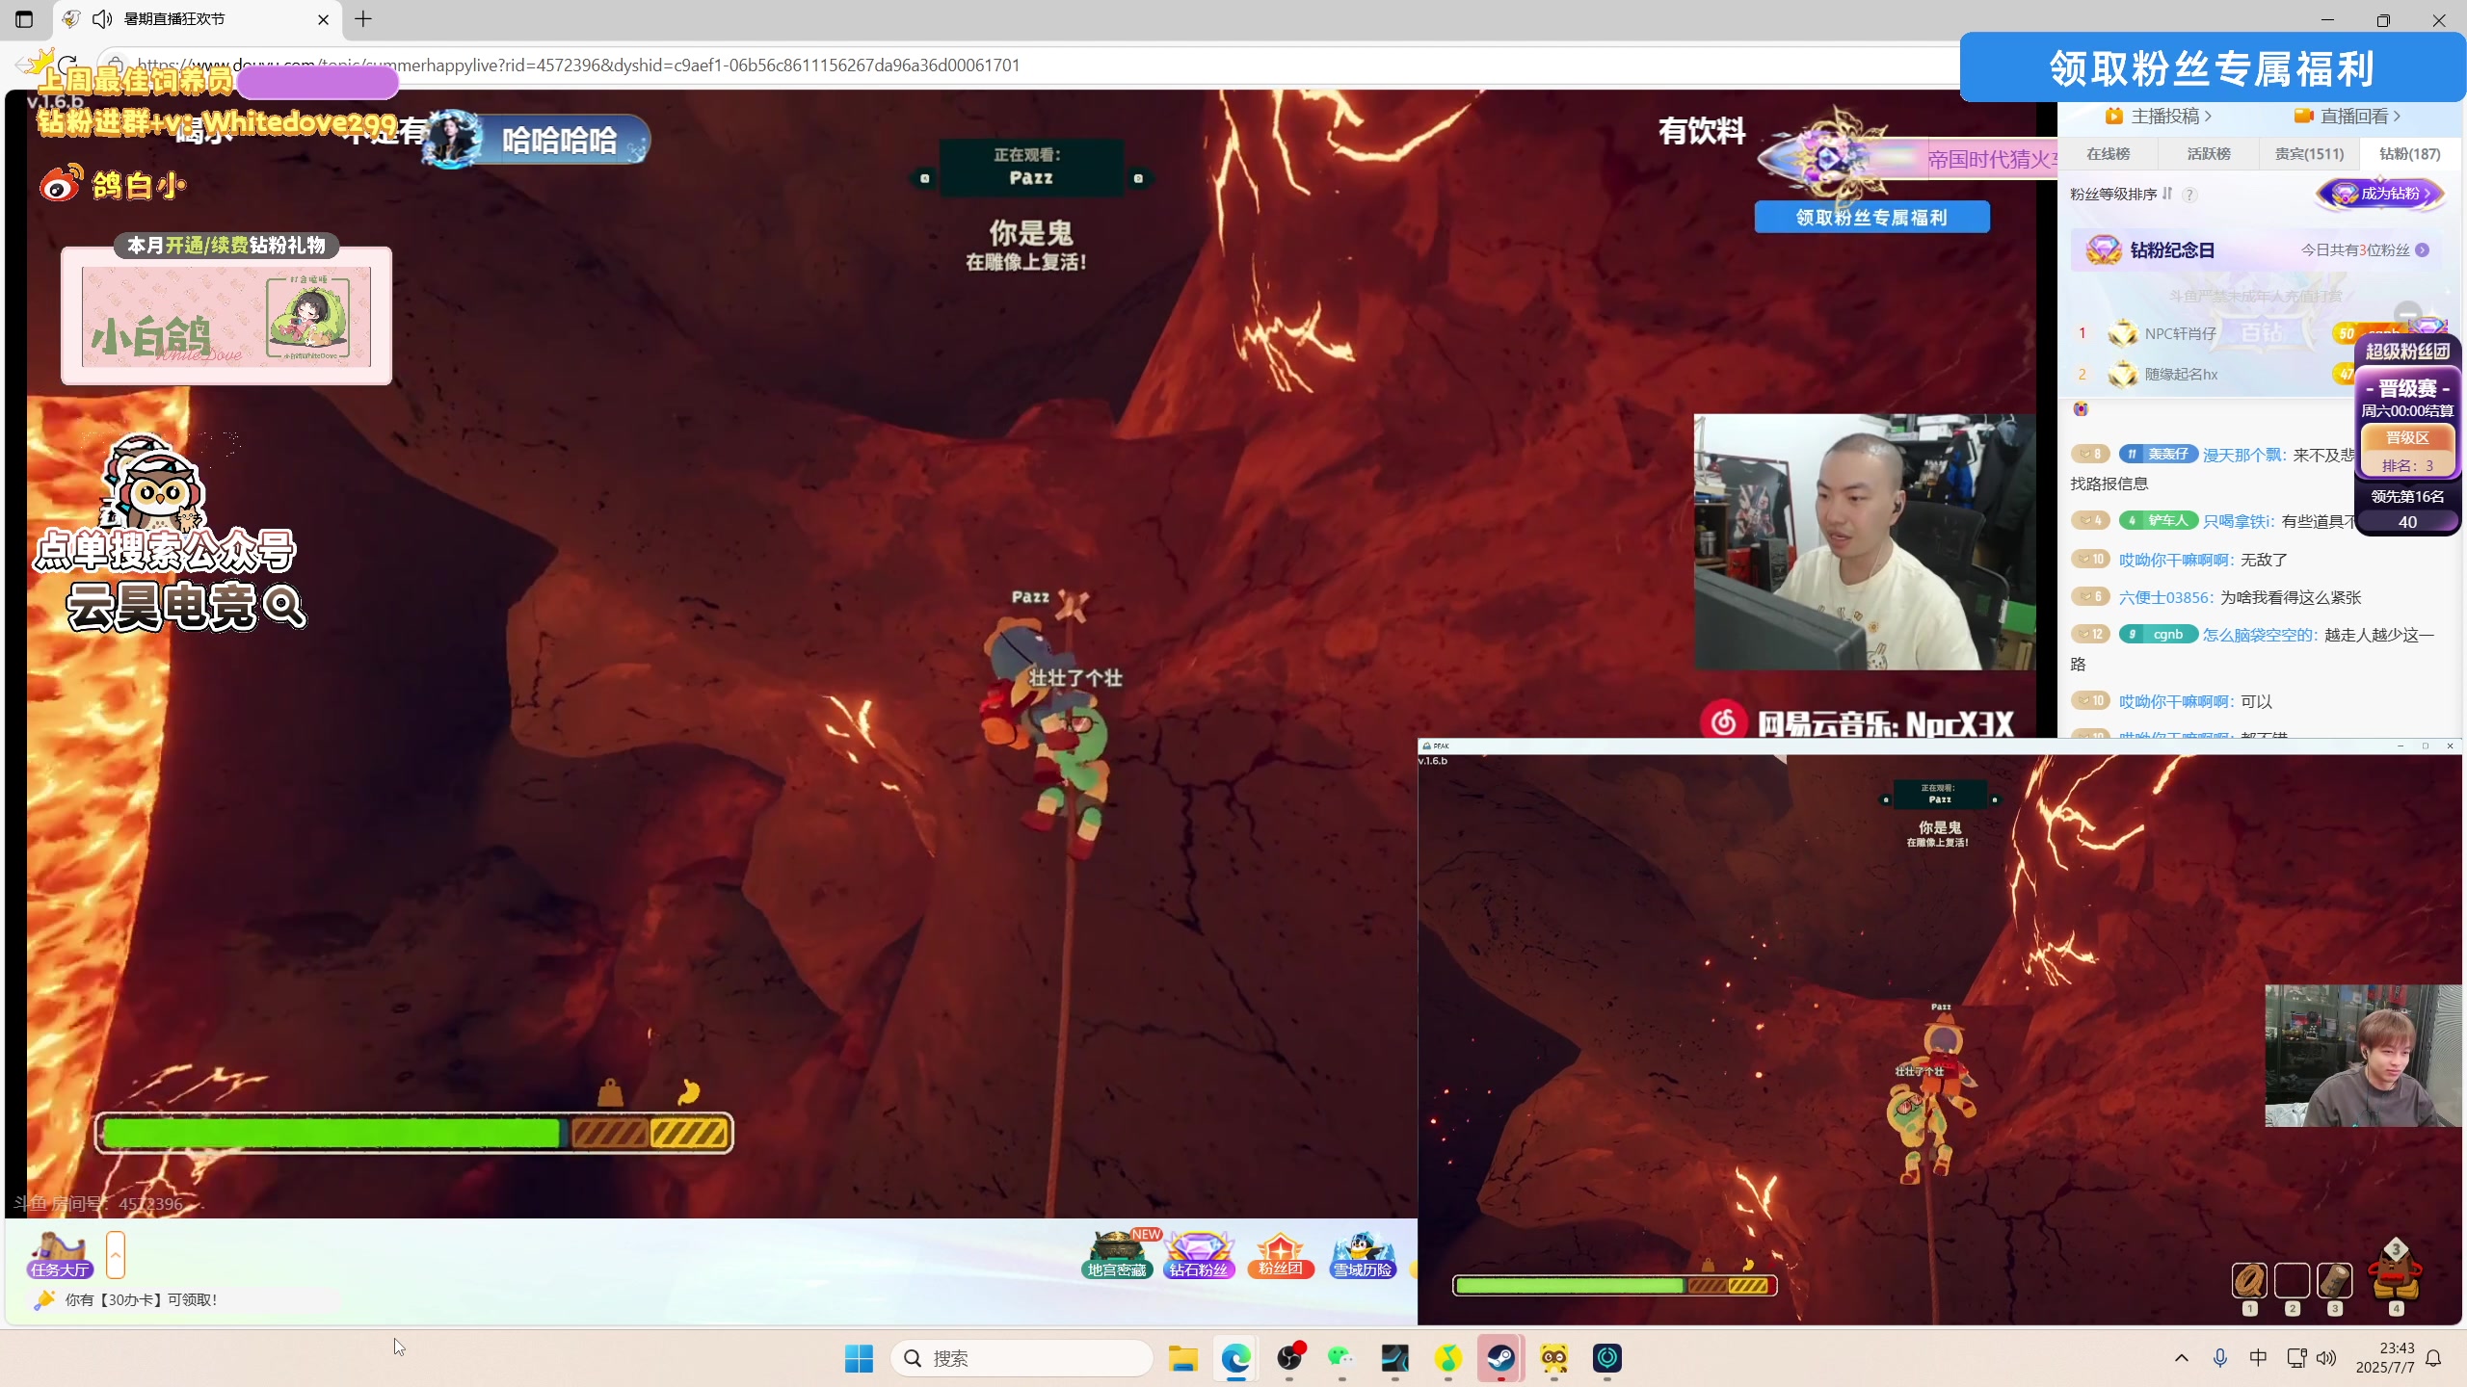Viewport: 2467px width, 1387px height.
Task: Mute the tab via speaker icon
Action: [102, 19]
